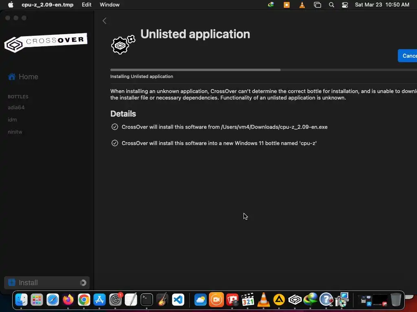
Task: Open the red Photo Booth icon in the dock
Action: pyautogui.click(x=232, y=300)
